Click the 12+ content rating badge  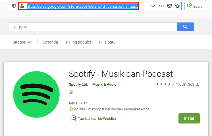(71, 92)
